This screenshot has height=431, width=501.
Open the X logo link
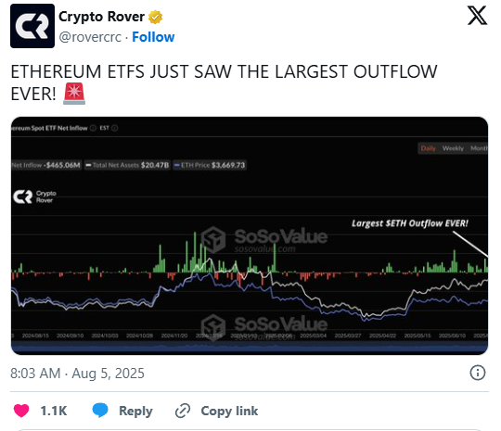pos(477,16)
